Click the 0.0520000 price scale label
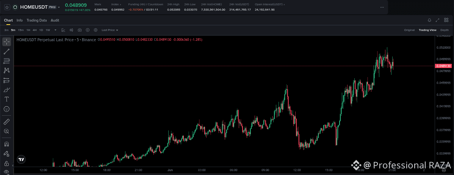Viewport: 454px width, 175px height. (x=443, y=47)
